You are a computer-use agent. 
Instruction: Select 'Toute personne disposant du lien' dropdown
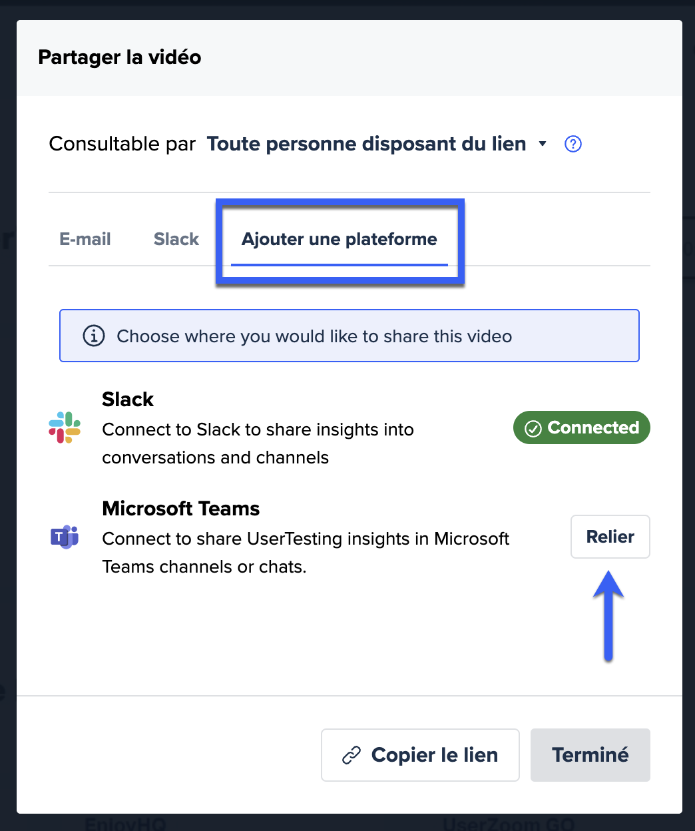pos(377,144)
